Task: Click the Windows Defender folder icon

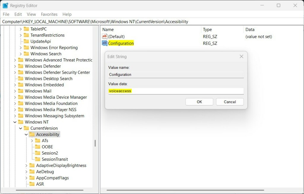Action: click(x=20, y=66)
